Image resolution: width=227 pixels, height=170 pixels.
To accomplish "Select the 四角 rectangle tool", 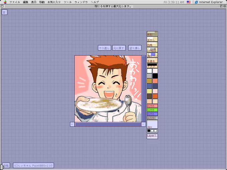I will click(152, 44).
